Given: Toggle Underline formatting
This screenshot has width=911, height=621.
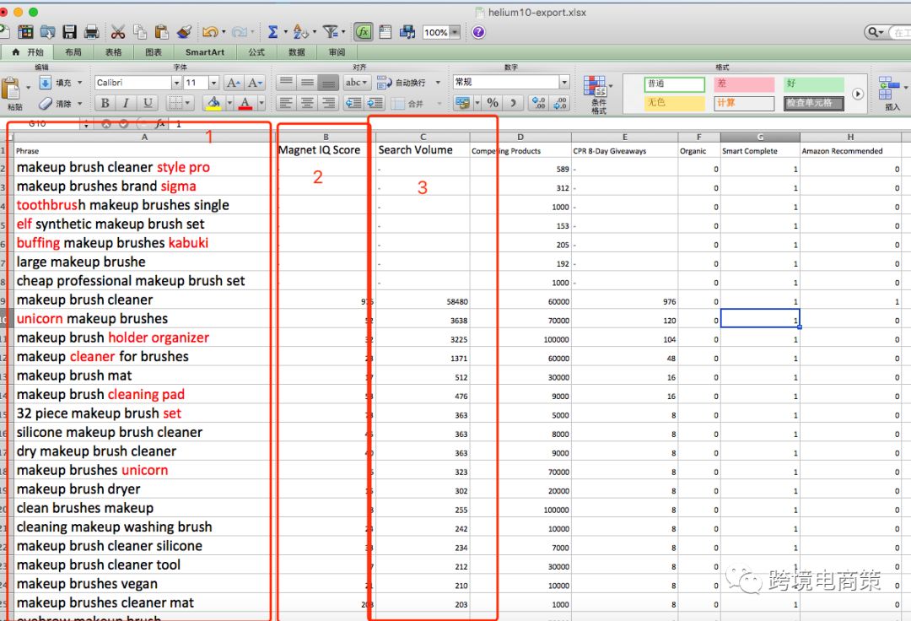Looking at the screenshot, I should tap(148, 104).
